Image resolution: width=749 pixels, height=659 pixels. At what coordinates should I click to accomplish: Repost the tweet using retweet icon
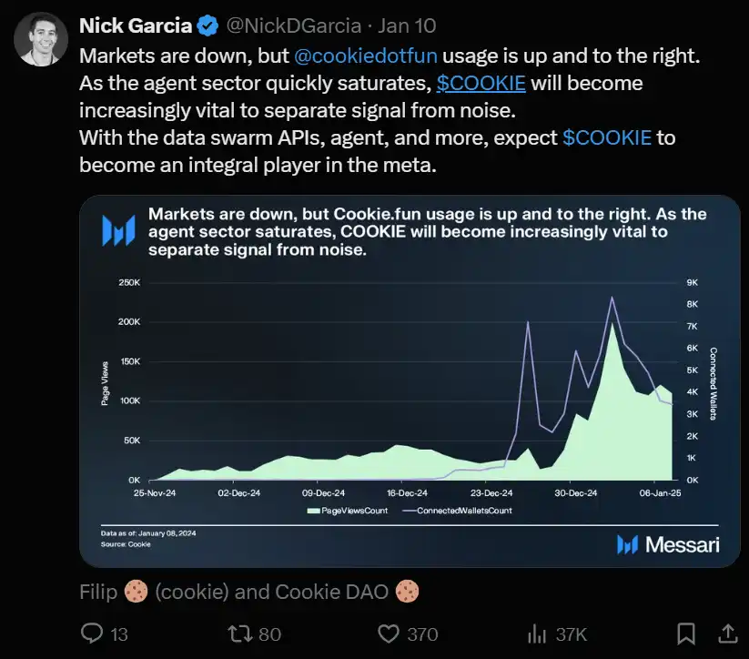[237, 634]
